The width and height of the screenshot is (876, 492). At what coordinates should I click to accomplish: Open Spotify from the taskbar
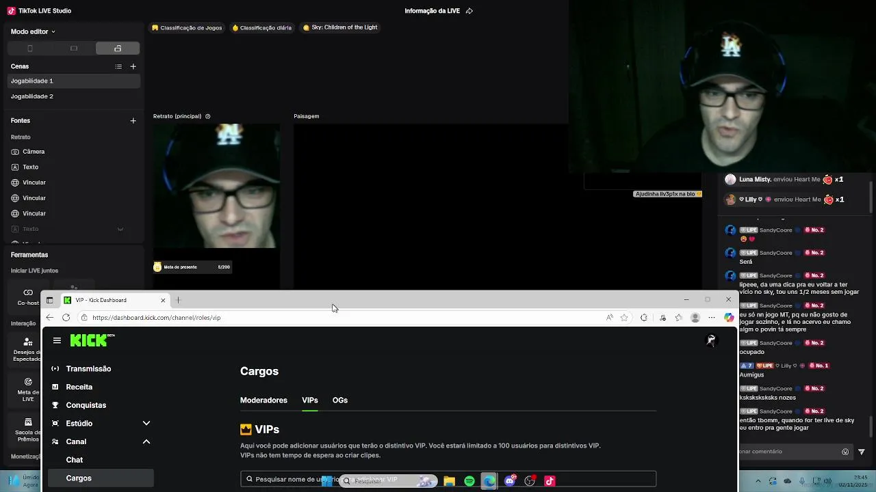pos(469,481)
